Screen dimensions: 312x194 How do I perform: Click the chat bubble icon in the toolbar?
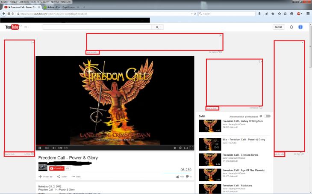click(x=292, y=14)
